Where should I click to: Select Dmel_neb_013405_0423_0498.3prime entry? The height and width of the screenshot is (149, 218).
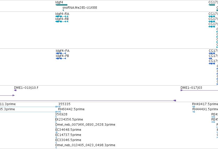pos(85,145)
